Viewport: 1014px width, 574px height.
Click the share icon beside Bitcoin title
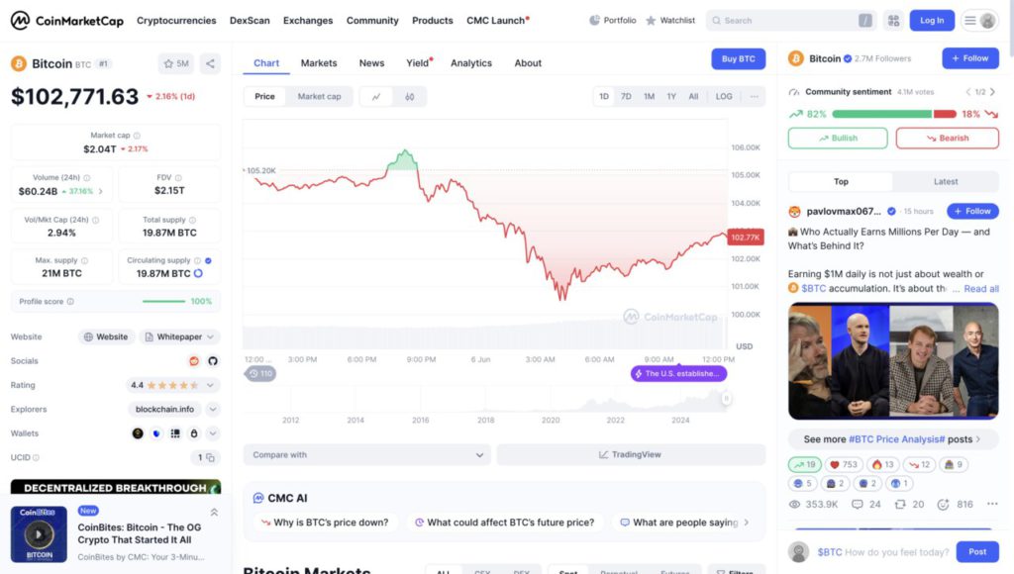[x=210, y=63]
